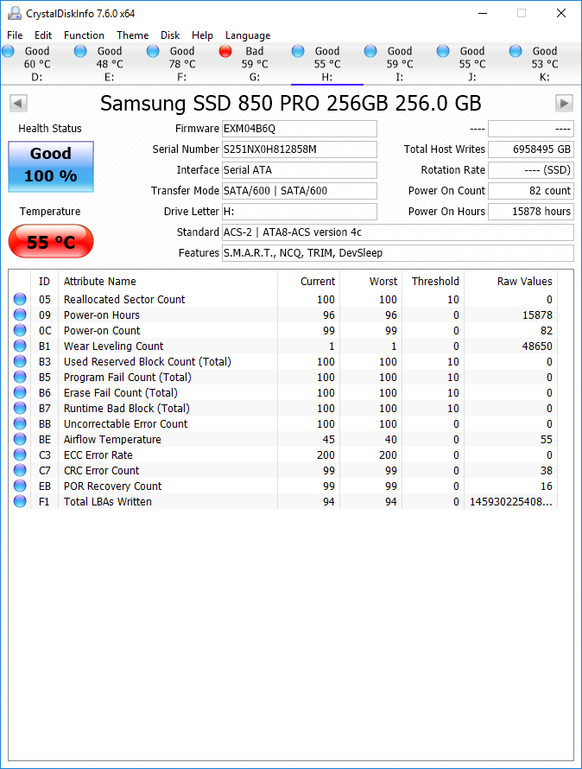Click raw value 48650

click(537, 346)
